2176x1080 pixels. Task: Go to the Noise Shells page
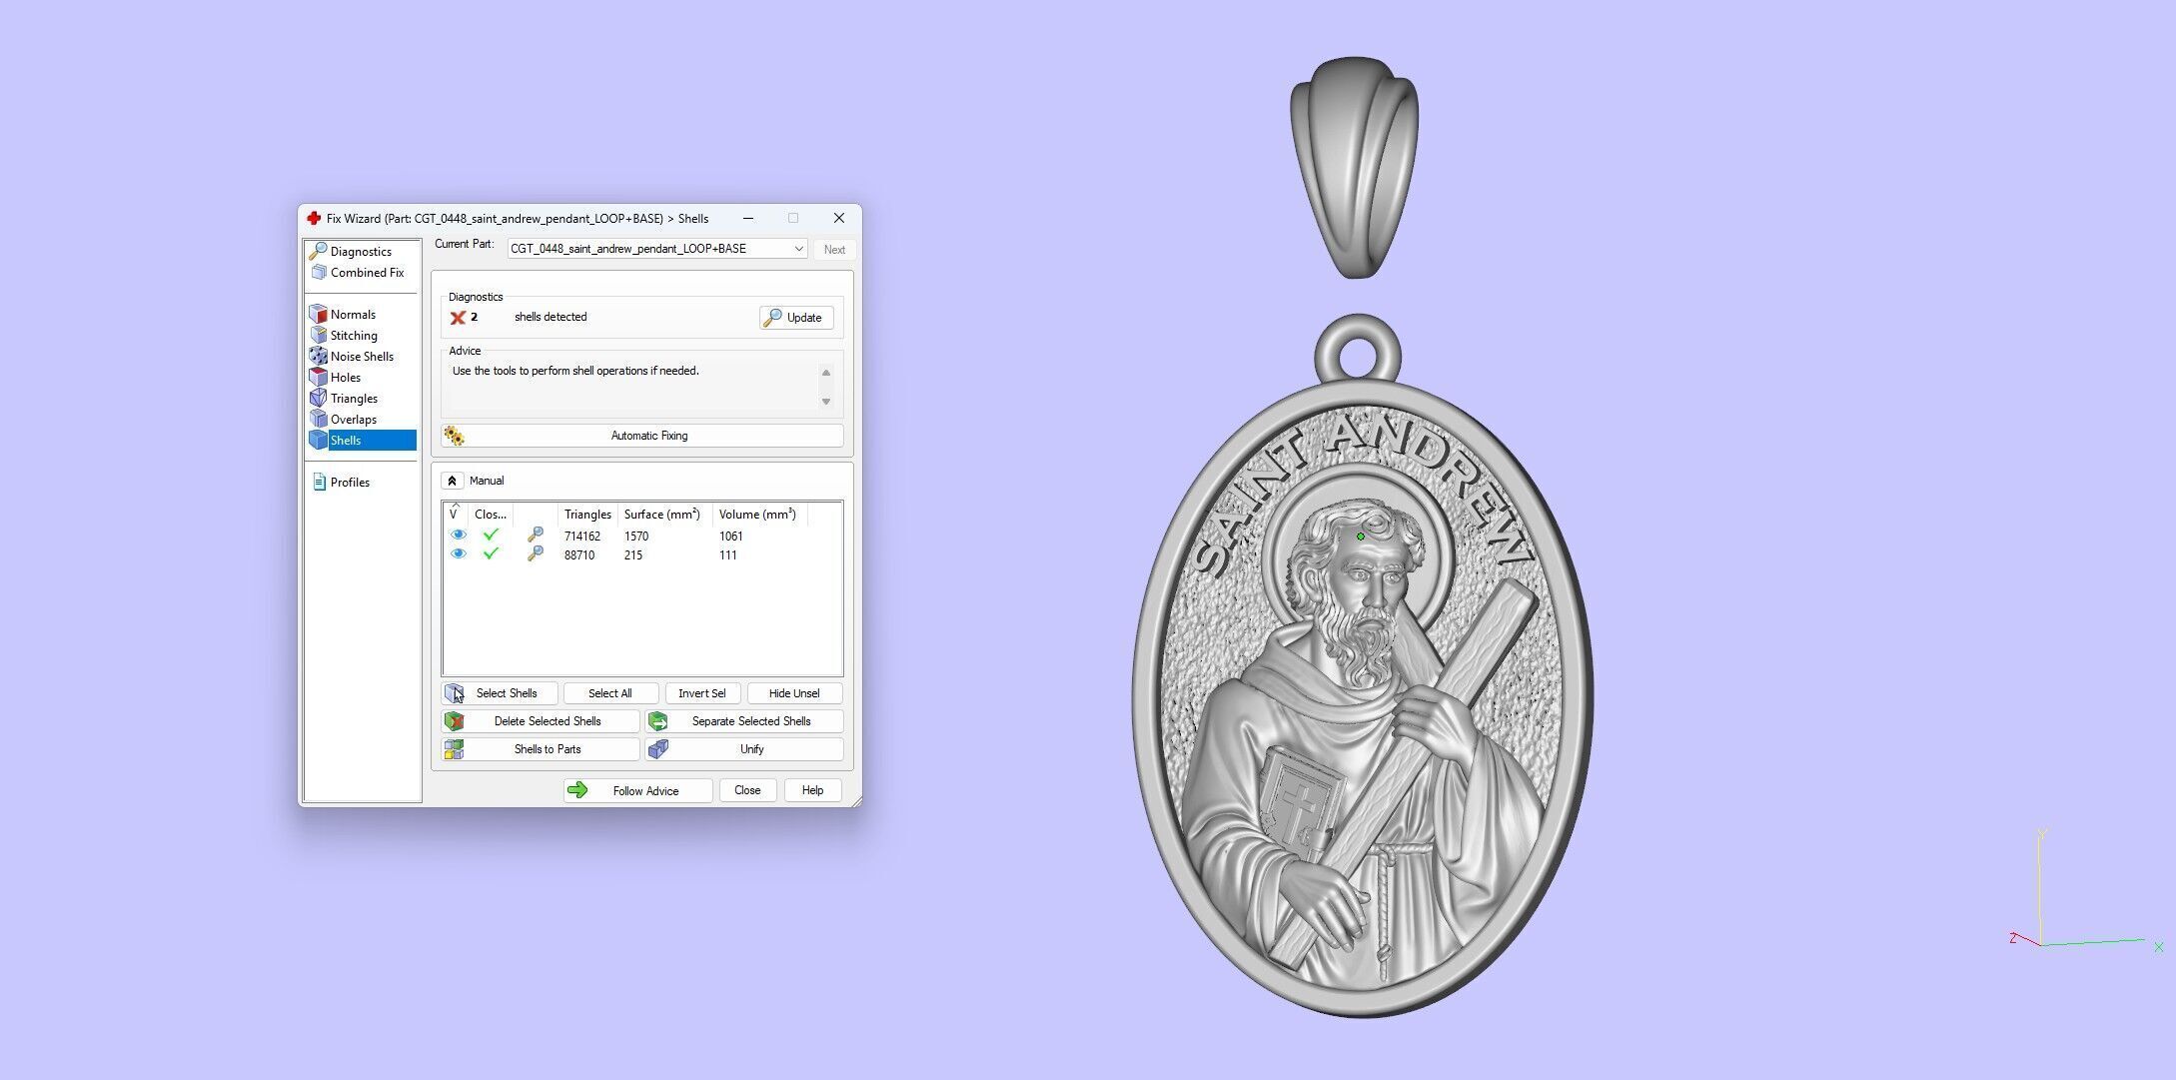tap(362, 356)
